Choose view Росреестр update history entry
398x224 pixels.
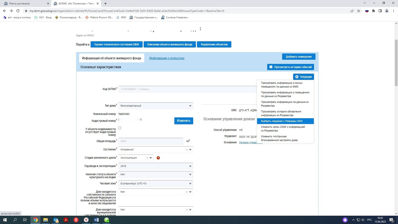point(285,113)
